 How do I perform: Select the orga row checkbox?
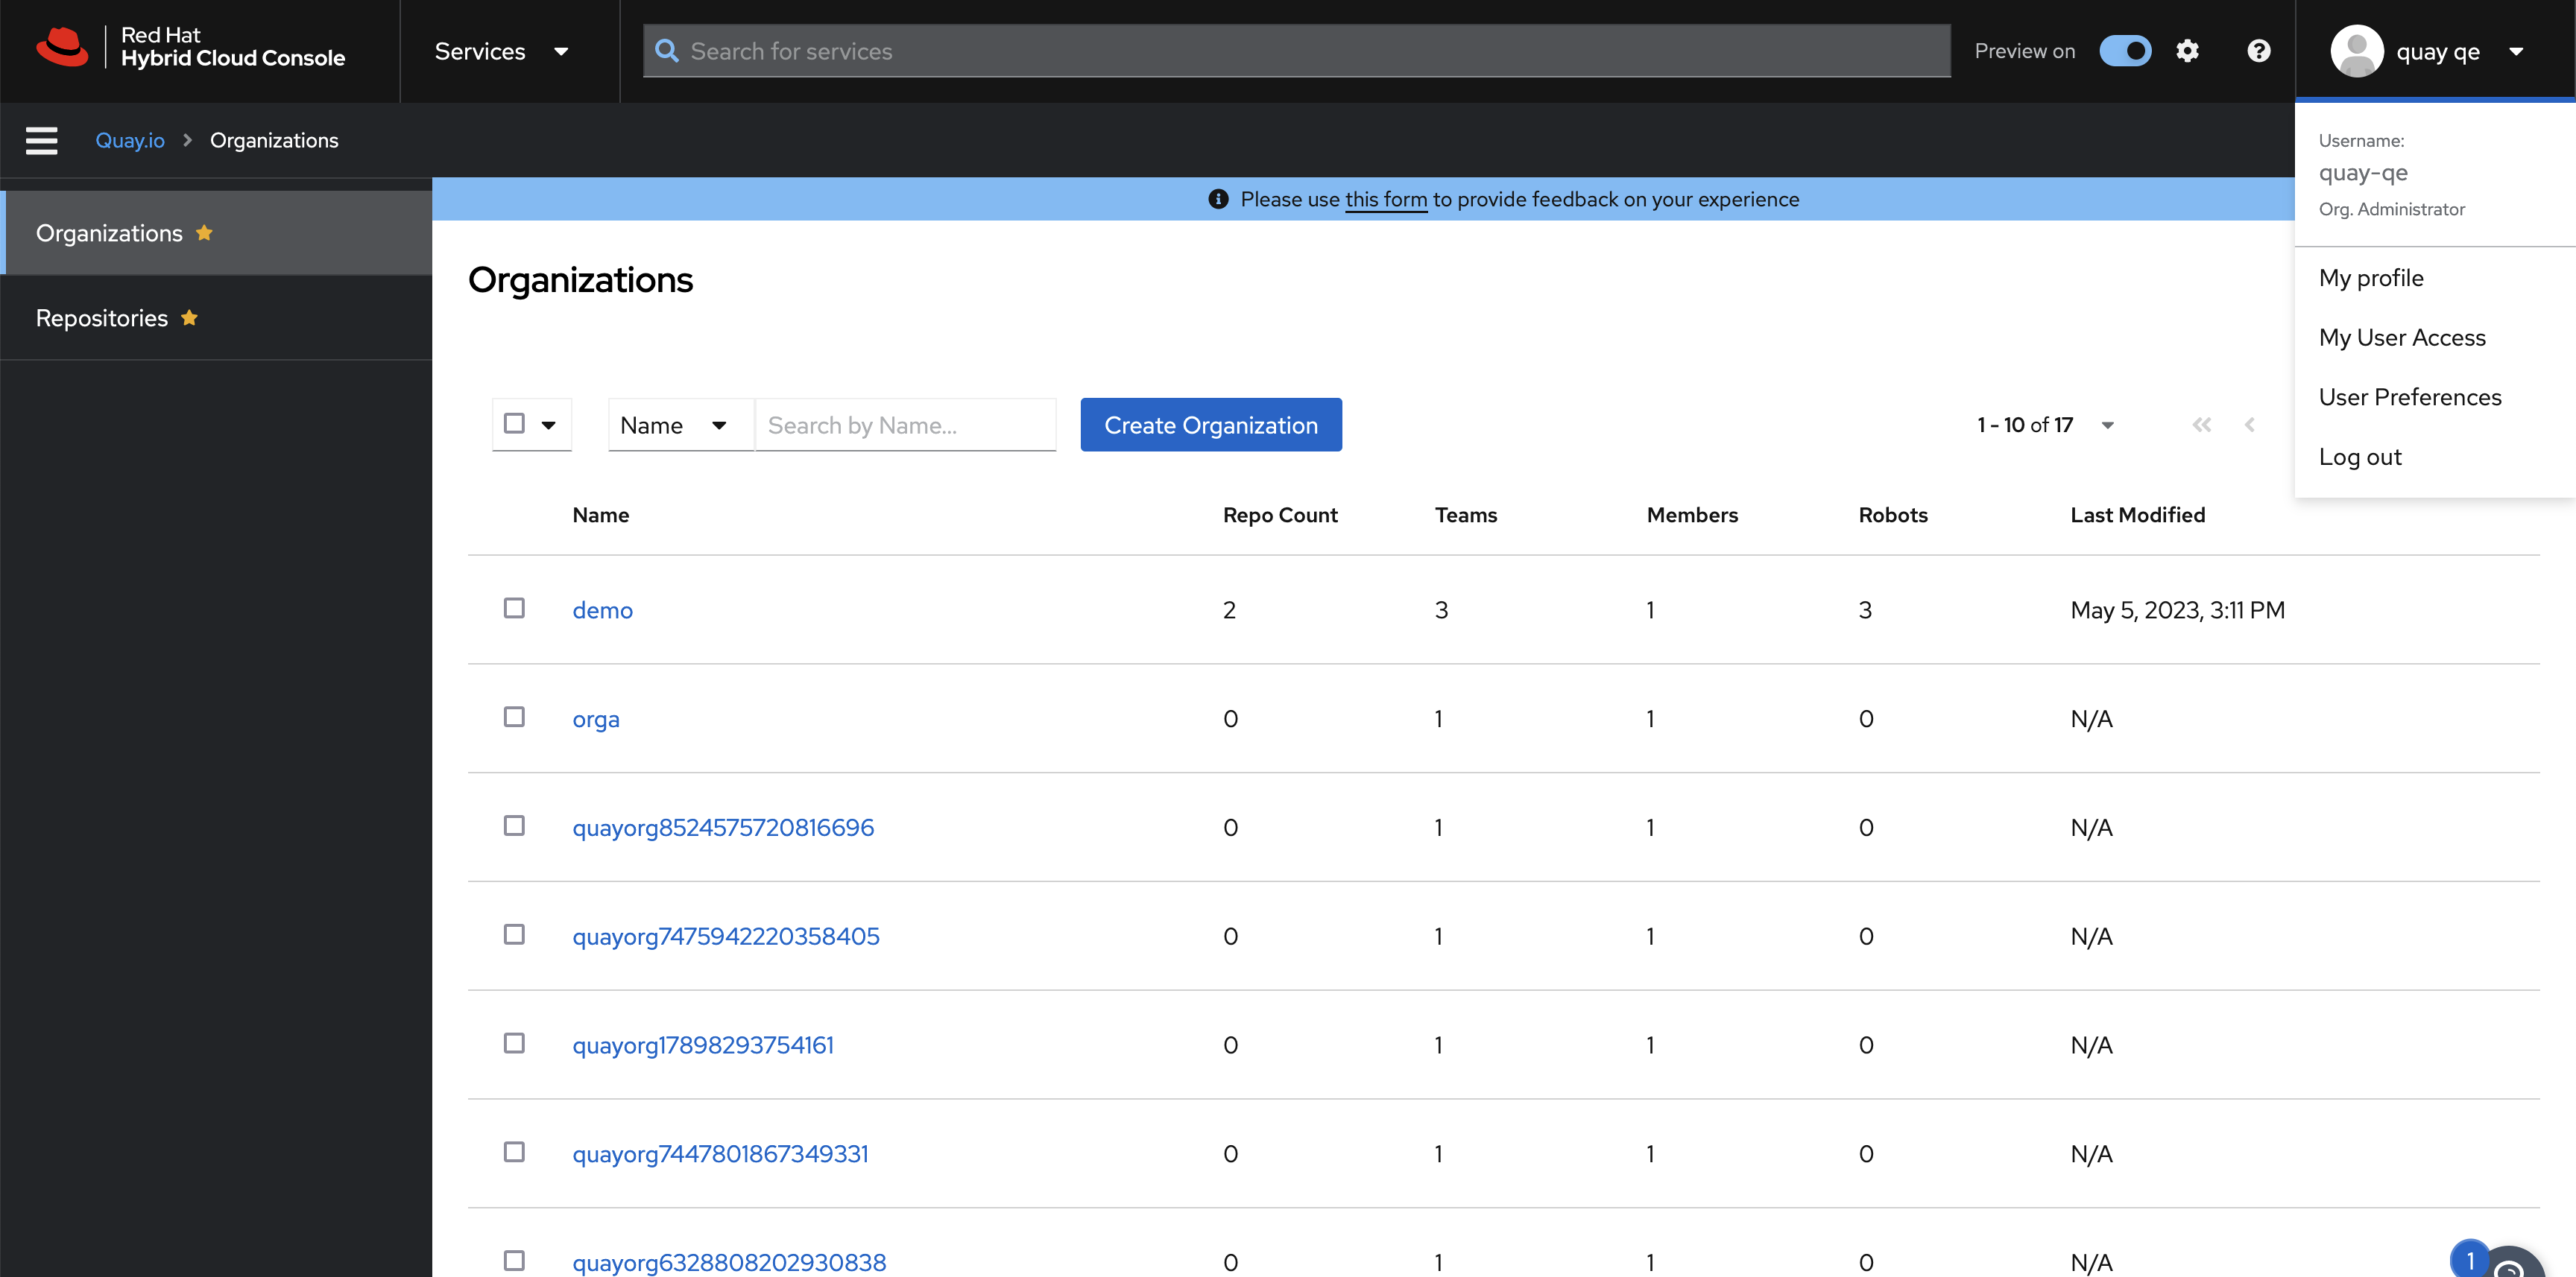[514, 717]
